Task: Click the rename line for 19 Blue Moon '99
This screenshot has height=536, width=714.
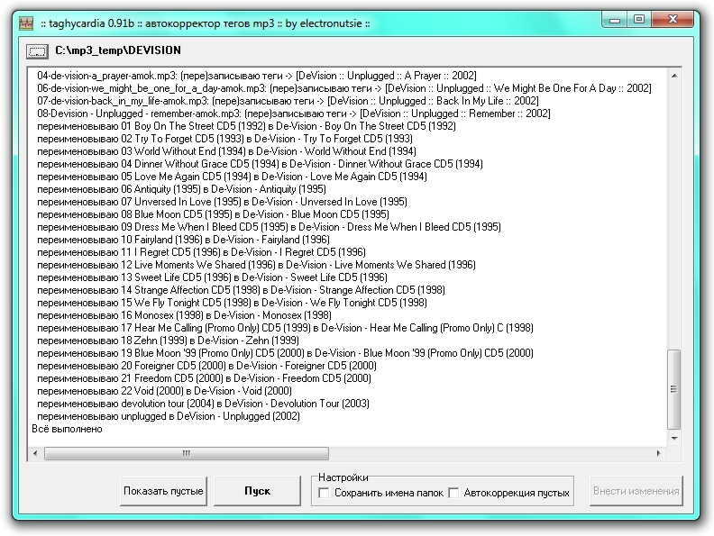Action: click(286, 353)
